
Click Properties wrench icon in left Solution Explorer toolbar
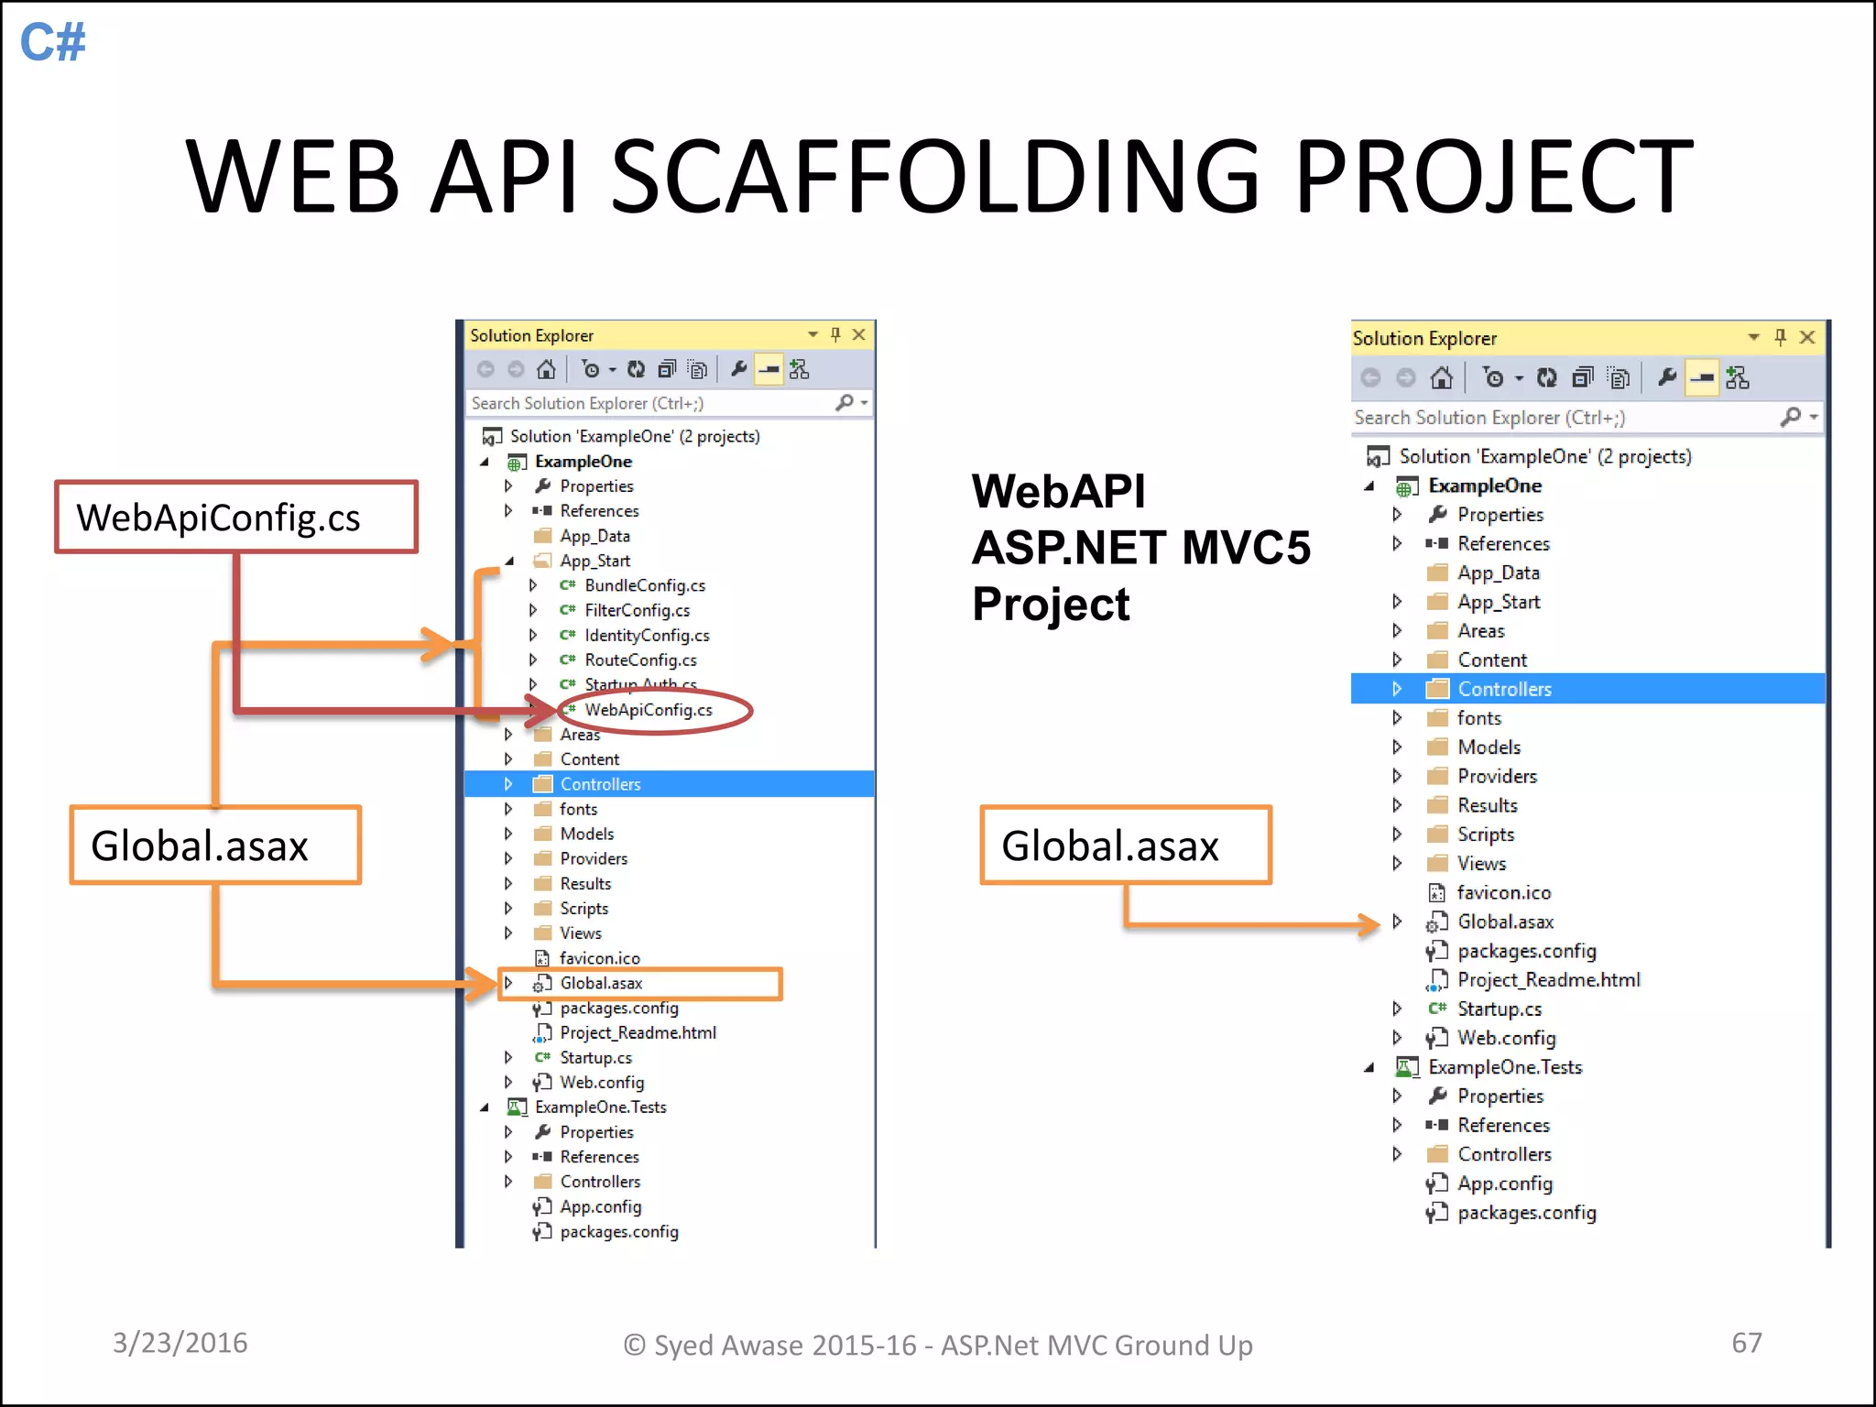(x=738, y=369)
